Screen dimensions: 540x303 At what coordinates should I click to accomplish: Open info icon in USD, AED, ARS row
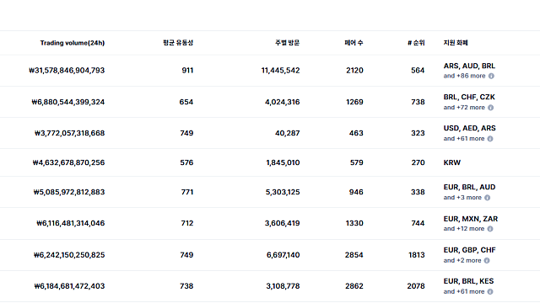(490, 139)
